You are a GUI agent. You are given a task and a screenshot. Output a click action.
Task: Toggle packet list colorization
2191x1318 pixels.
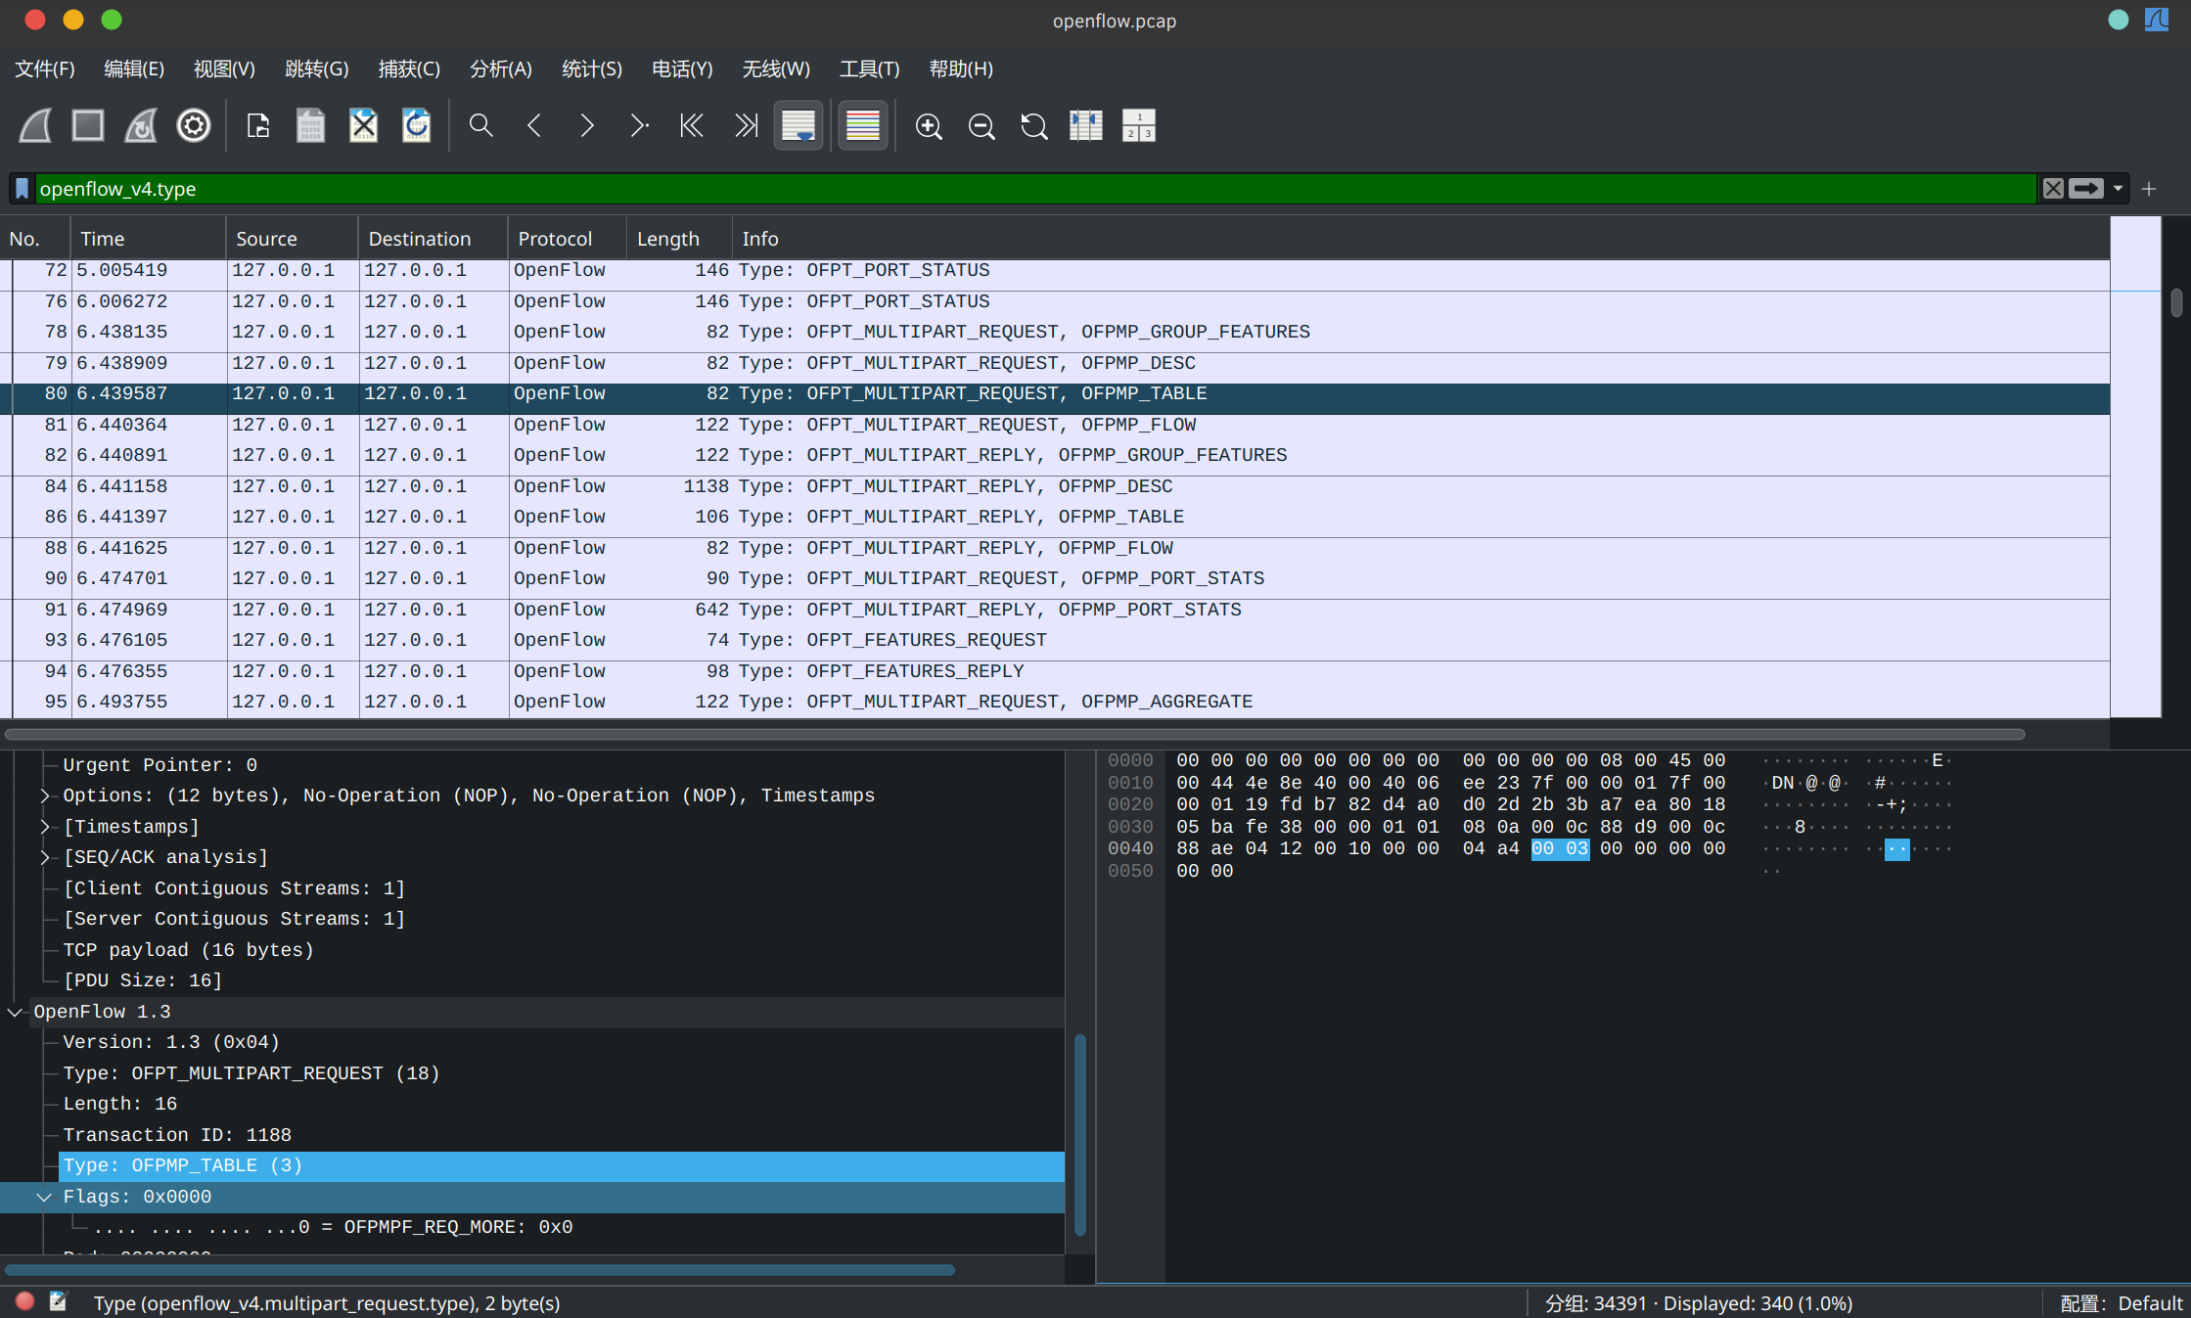862,125
